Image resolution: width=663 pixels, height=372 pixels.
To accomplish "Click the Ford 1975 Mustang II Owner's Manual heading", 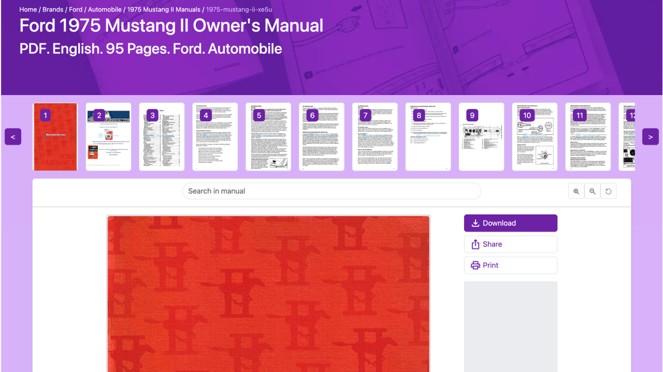I will pos(171,25).
